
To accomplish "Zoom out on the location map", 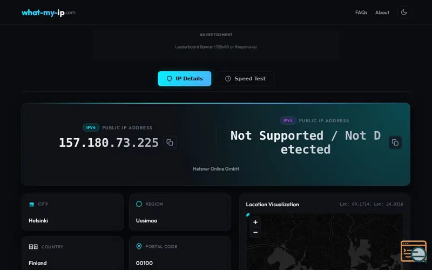I will tap(255, 232).
